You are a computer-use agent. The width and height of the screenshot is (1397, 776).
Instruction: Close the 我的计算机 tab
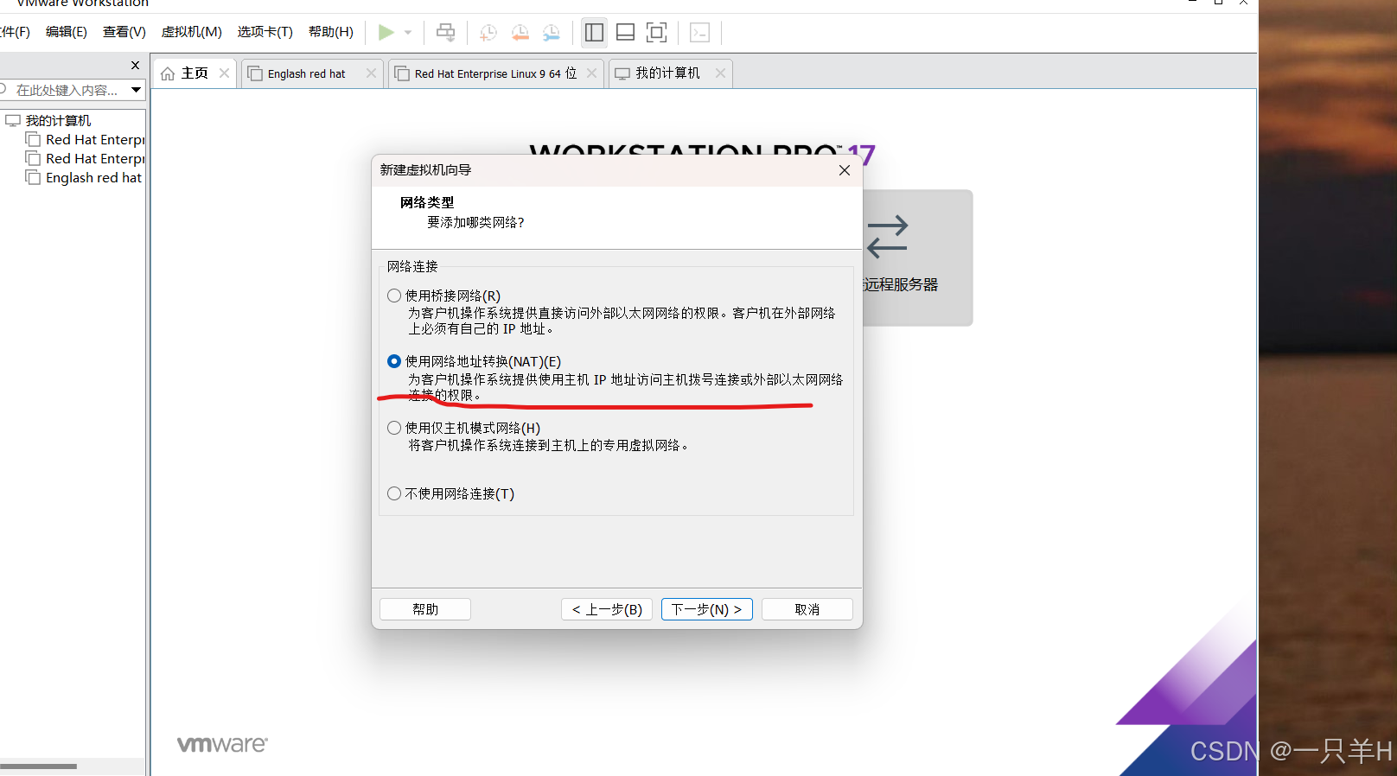click(x=720, y=73)
